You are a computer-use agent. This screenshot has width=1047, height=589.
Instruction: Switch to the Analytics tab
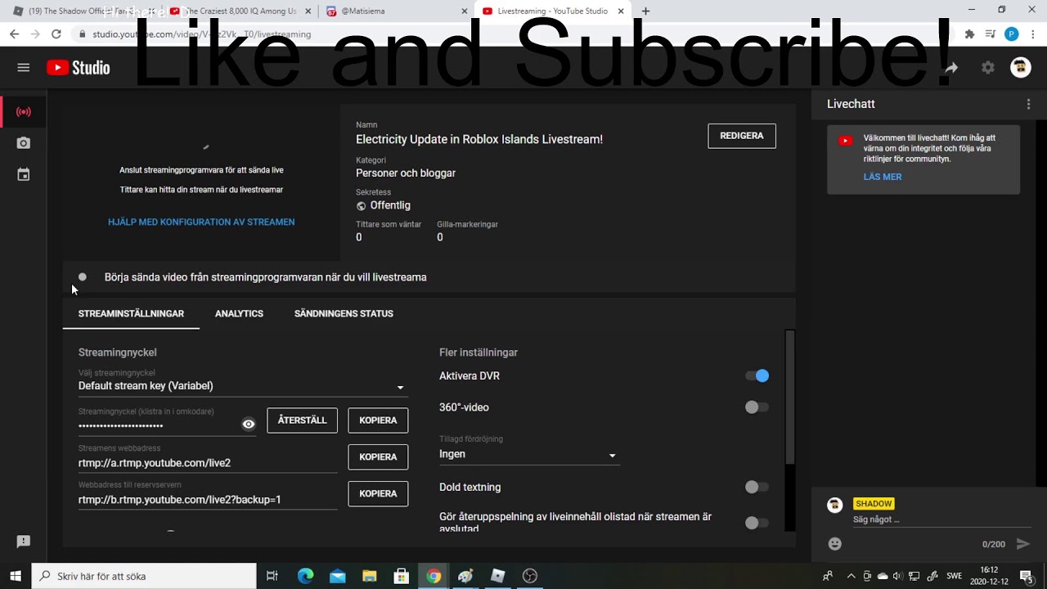pyautogui.click(x=239, y=313)
